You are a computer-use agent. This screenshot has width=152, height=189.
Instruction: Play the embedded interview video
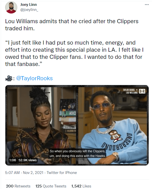coord(77,125)
